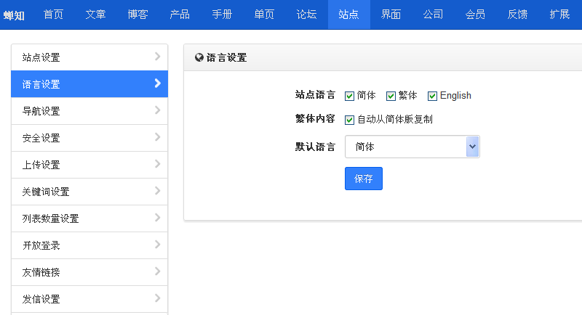Screen dimensions: 582x315
Task: Click chevron arrow on 上传设置 row
Action: [x=158, y=163]
